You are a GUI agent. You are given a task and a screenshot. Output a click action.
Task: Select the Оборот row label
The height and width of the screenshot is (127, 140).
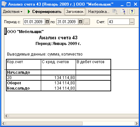point(24,83)
